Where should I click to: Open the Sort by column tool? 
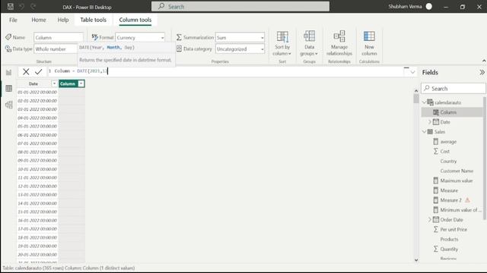coord(282,43)
